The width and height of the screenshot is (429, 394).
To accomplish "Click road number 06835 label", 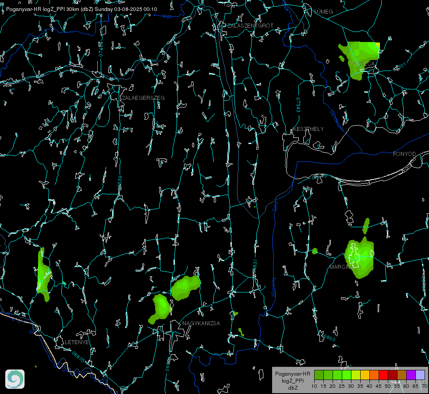I will [x=78, y=357].
